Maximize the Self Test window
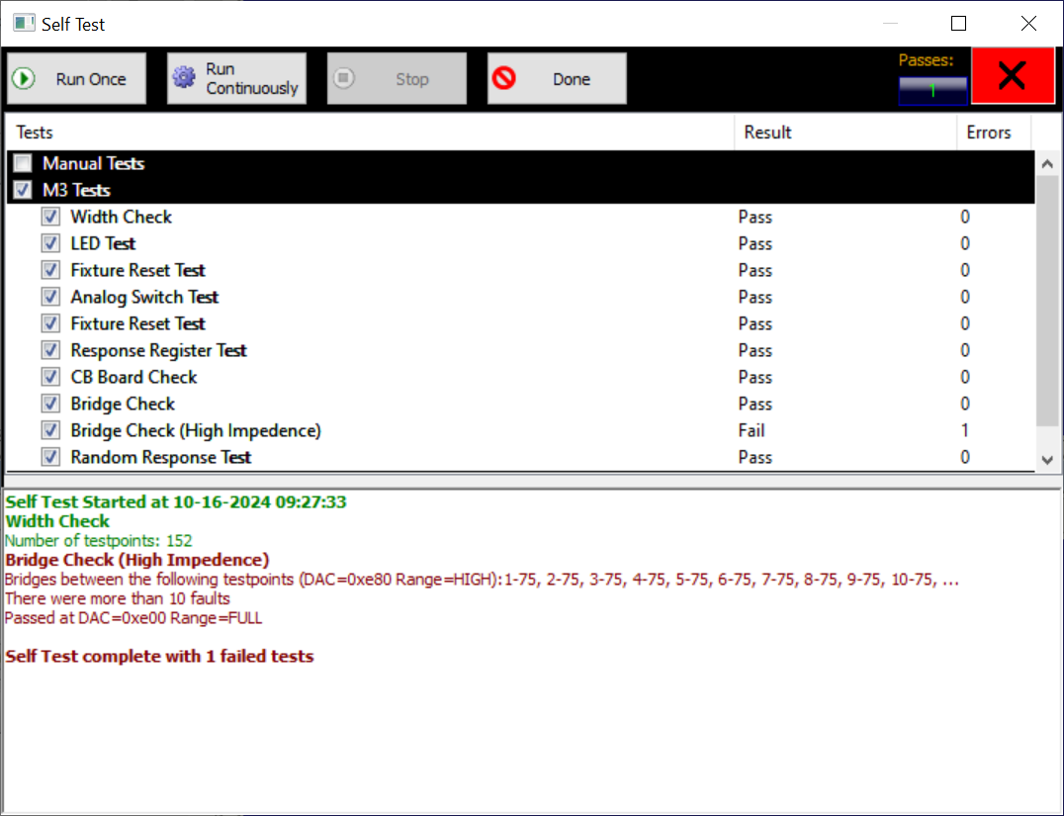Screen dimensions: 1064x816 tap(958, 24)
